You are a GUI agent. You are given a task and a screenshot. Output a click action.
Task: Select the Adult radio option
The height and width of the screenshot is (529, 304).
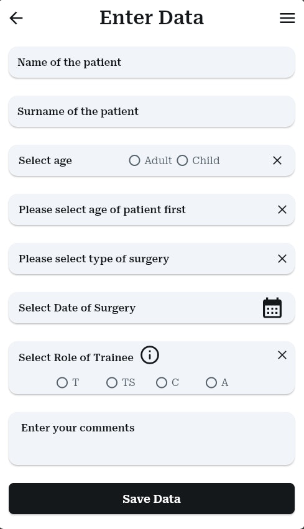(x=134, y=160)
